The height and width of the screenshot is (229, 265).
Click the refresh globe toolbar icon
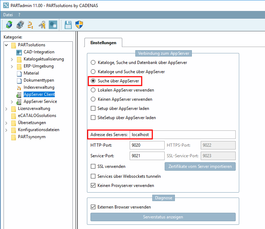[9, 25]
